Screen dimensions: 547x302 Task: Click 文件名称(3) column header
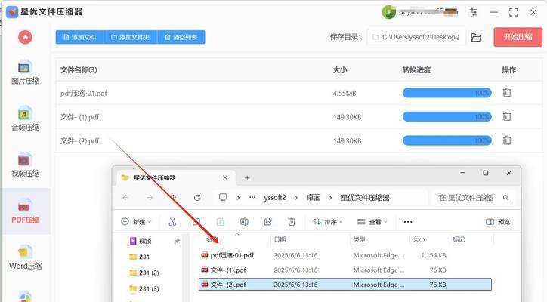pyautogui.click(x=79, y=69)
